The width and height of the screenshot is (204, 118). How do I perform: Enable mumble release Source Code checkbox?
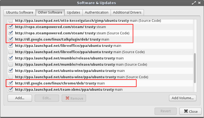(x=11, y=64)
